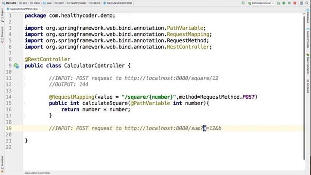Screen dimensions: 311x175
Task: Click line number 20 in the gutter
Action: (x=9, y=135)
